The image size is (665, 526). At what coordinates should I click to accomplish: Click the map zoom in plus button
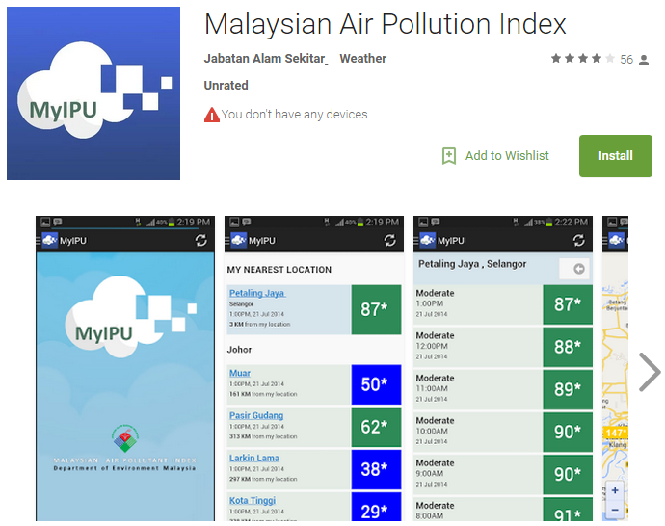point(615,490)
